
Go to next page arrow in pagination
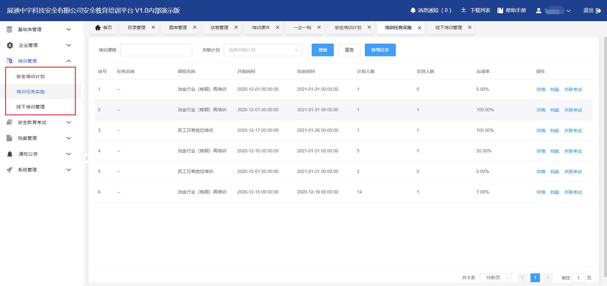coord(548,278)
